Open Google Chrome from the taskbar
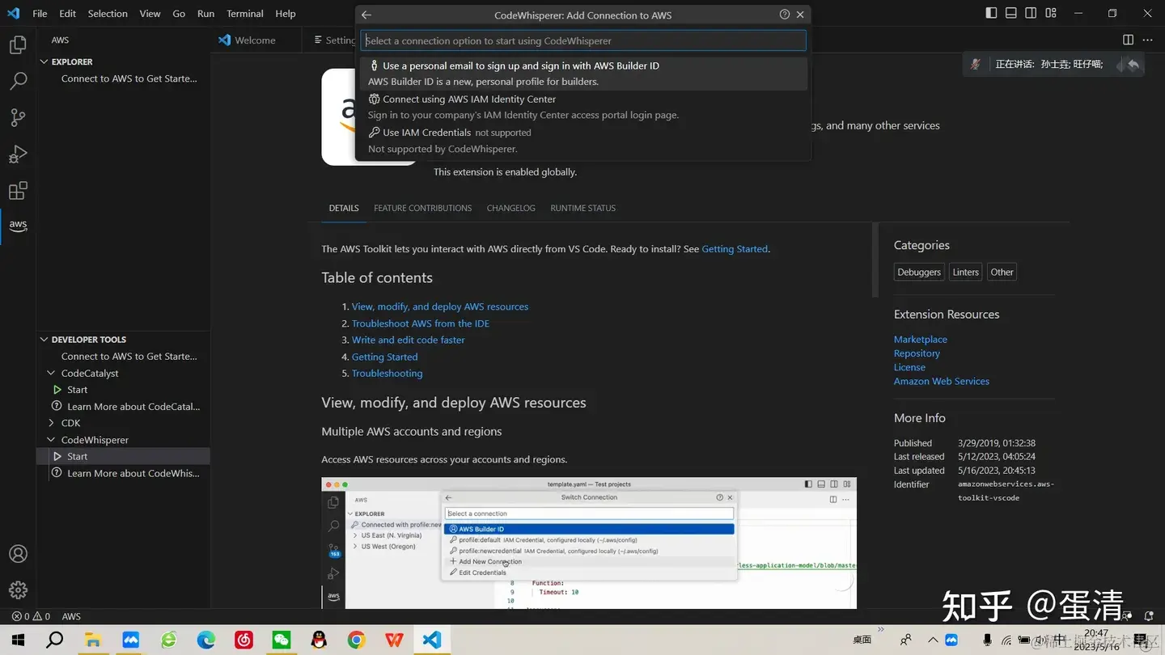The width and height of the screenshot is (1165, 655). coord(356,640)
